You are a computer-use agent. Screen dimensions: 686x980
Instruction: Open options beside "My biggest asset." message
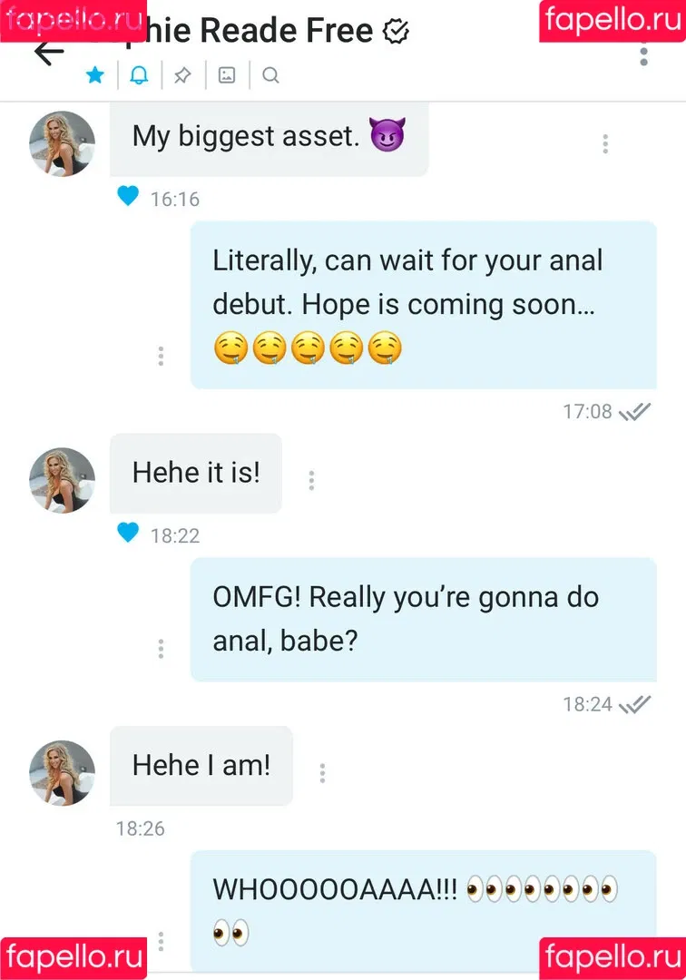[605, 143]
